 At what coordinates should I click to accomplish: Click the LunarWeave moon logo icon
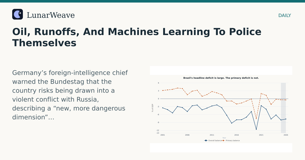(18, 14)
